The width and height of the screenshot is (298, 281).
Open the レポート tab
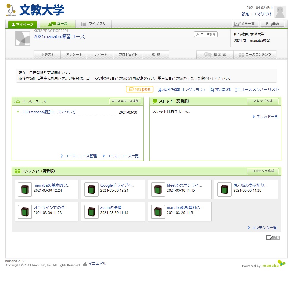point(100,55)
